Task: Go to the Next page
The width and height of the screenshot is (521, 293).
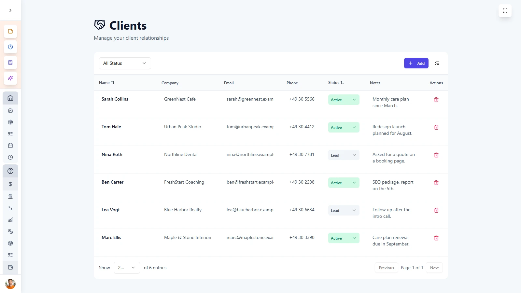Action: (434, 268)
